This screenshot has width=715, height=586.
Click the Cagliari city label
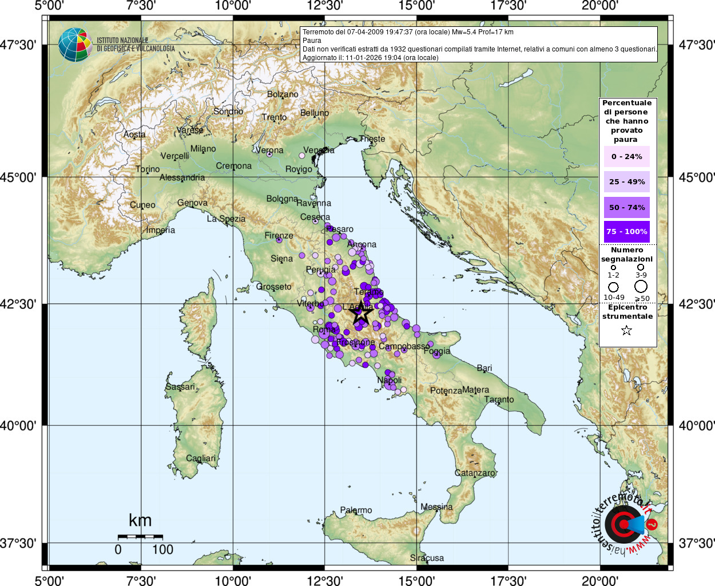tap(201, 458)
